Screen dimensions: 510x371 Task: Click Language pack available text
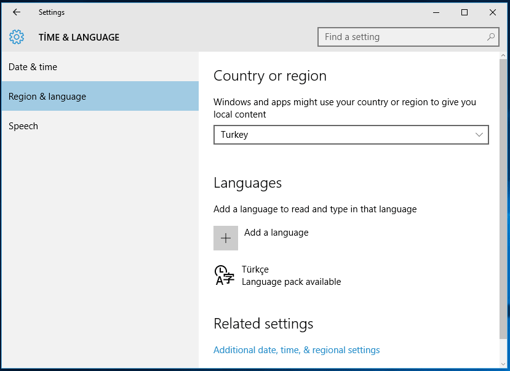(x=292, y=282)
